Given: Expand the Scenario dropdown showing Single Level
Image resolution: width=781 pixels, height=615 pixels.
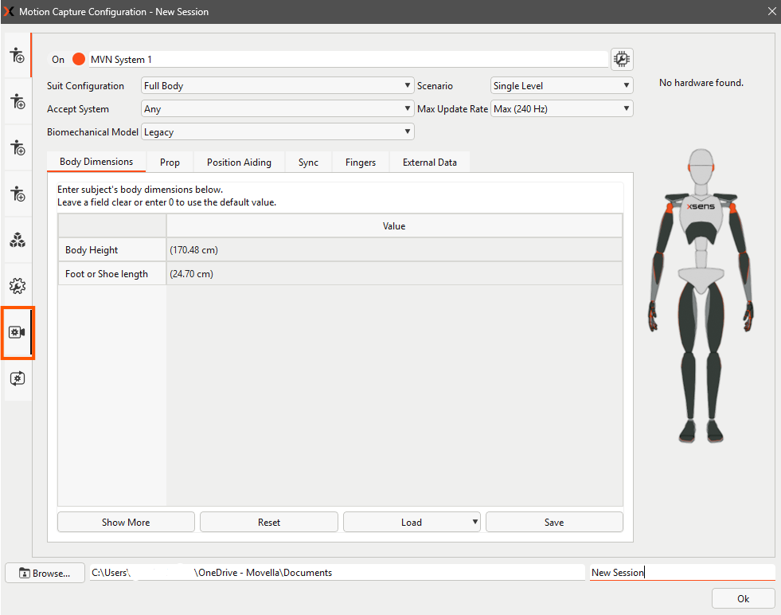Looking at the screenshot, I should click(561, 86).
